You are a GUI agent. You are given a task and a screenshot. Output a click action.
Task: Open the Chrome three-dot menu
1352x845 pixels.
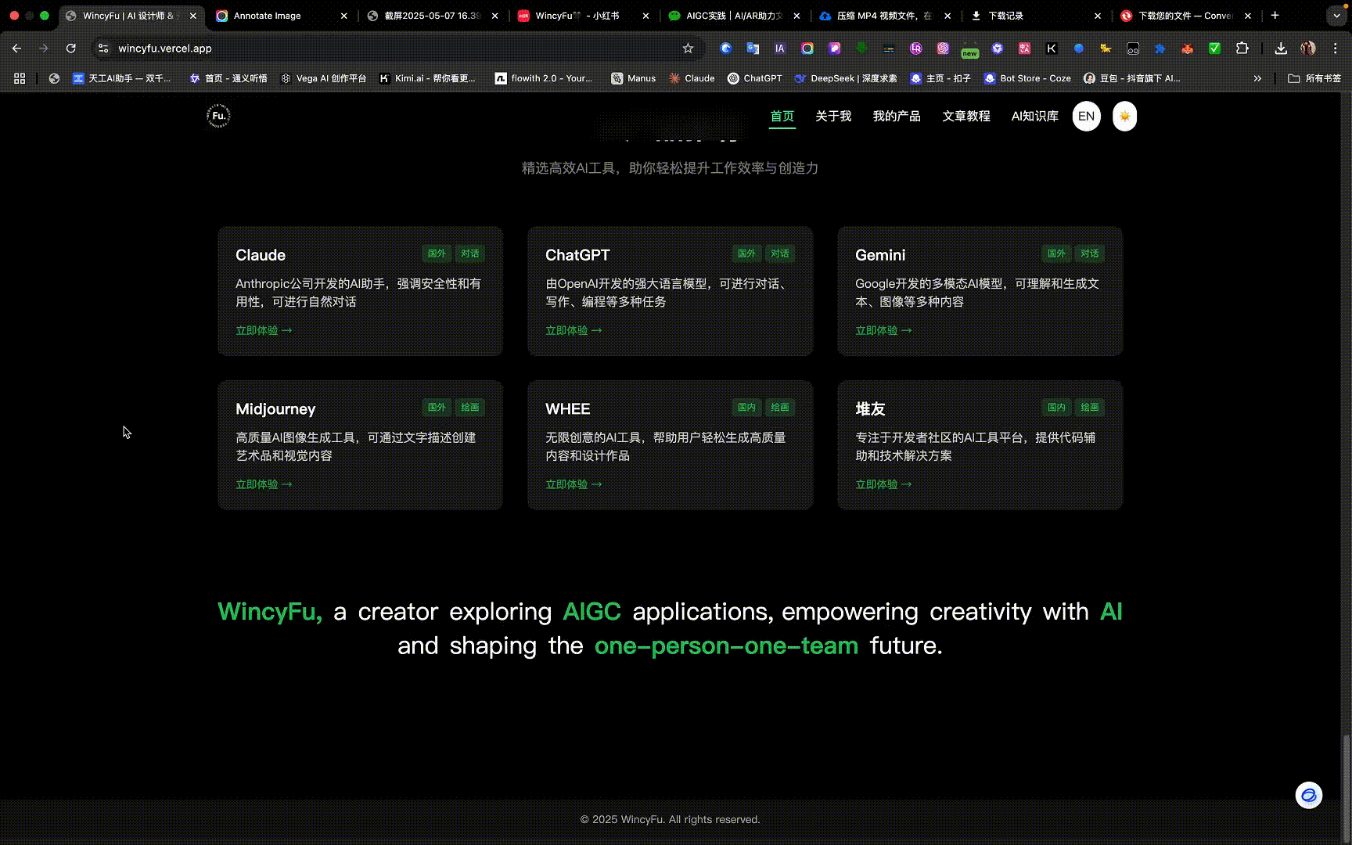pyautogui.click(x=1336, y=49)
